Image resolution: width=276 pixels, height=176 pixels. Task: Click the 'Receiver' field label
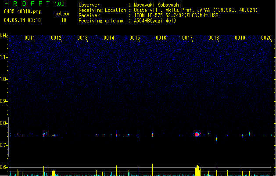[x=89, y=15]
